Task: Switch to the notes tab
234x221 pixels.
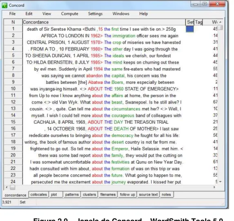Action: 167,194
